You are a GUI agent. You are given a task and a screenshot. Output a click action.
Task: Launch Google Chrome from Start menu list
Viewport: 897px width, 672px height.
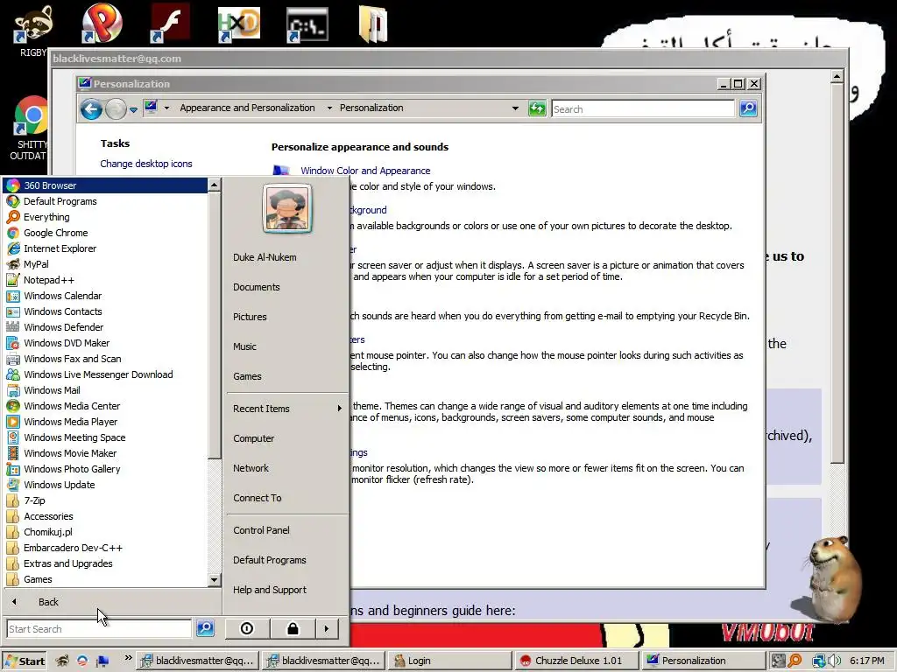pos(105,233)
